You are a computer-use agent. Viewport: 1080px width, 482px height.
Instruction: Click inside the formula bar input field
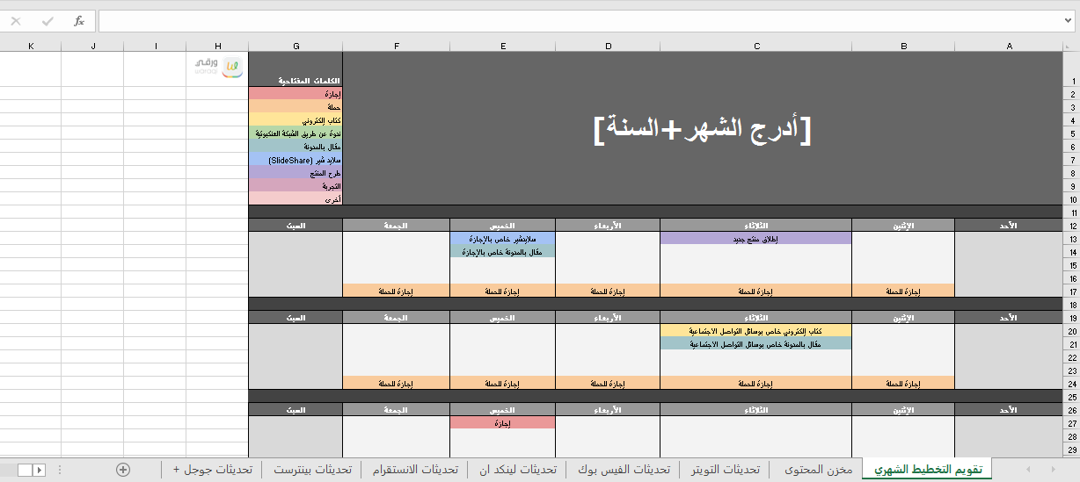pos(580,21)
